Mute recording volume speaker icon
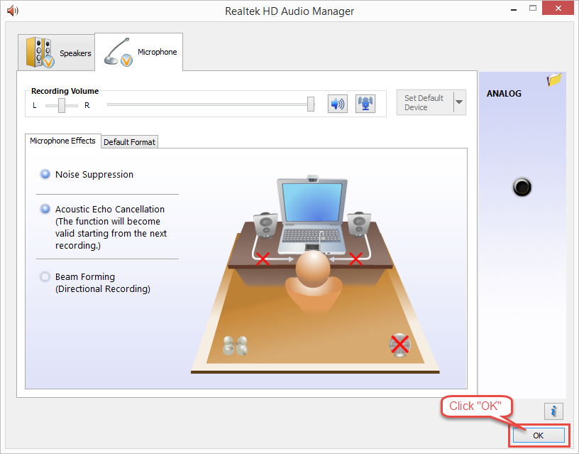This screenshot has width=579, height=454. 338,104
